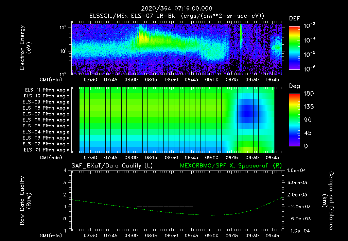Click the 1.0e+04 right axis tick label

[x=296, y=171]
